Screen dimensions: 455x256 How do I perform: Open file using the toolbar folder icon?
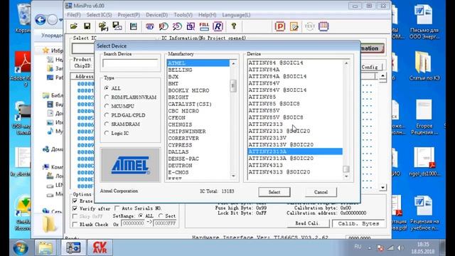click(x=74, y=26)
